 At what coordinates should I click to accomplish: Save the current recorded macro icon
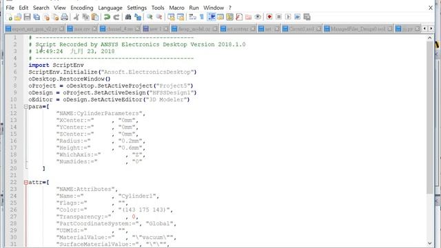307,17
